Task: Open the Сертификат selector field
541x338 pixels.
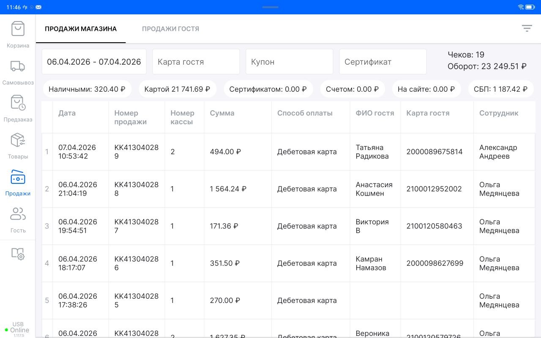Action: pyautogui.click(x=383, y=61)
